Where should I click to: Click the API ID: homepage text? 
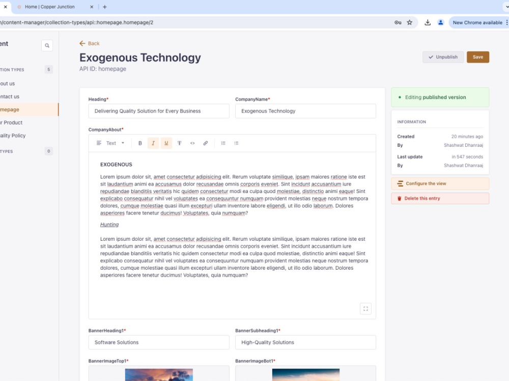coord(103,69)
